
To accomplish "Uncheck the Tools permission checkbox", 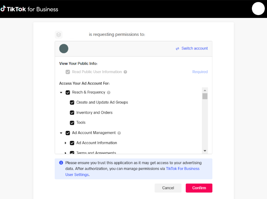I will coord(72,123).
